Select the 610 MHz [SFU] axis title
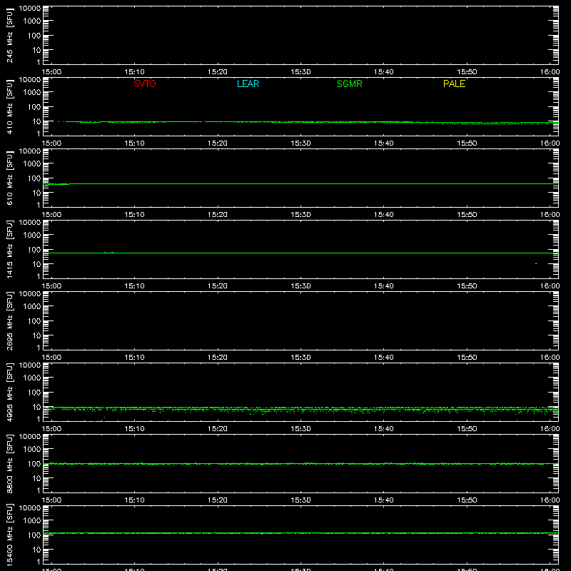The height and width of the screenshot is (571, 571). tap(9, 178)
